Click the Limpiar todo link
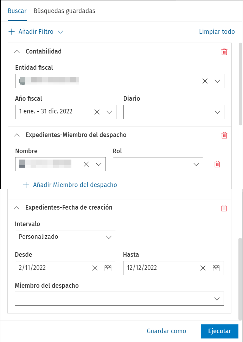This screenshot has width=243, height=342. (217, 32)
